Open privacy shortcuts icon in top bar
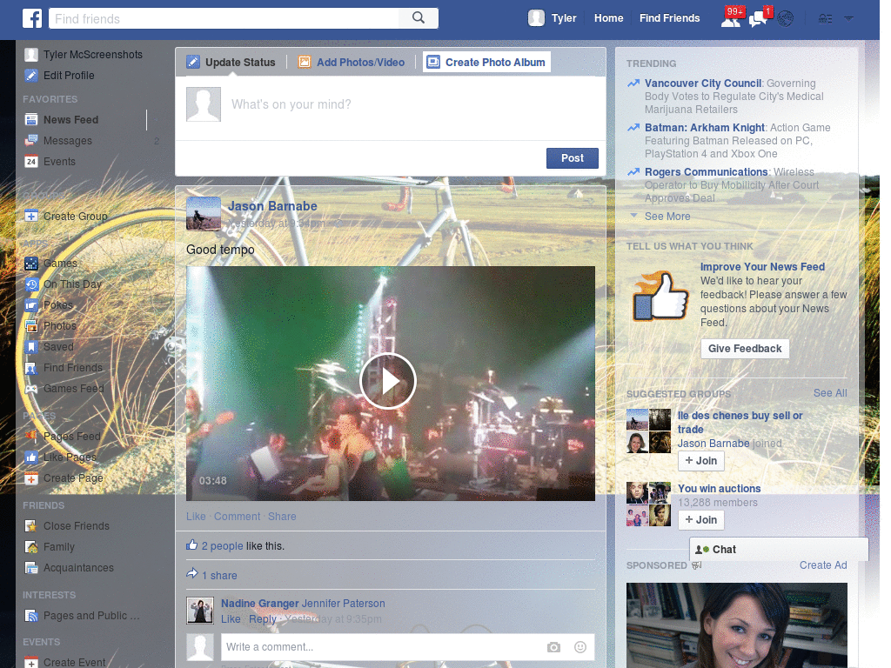 click(825, 19)
